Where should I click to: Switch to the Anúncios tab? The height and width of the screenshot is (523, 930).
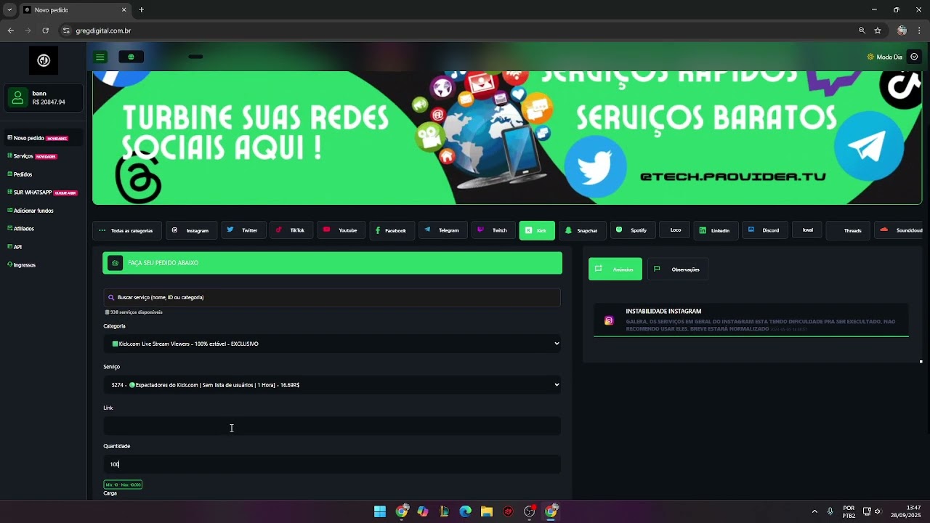coord(615,269)
